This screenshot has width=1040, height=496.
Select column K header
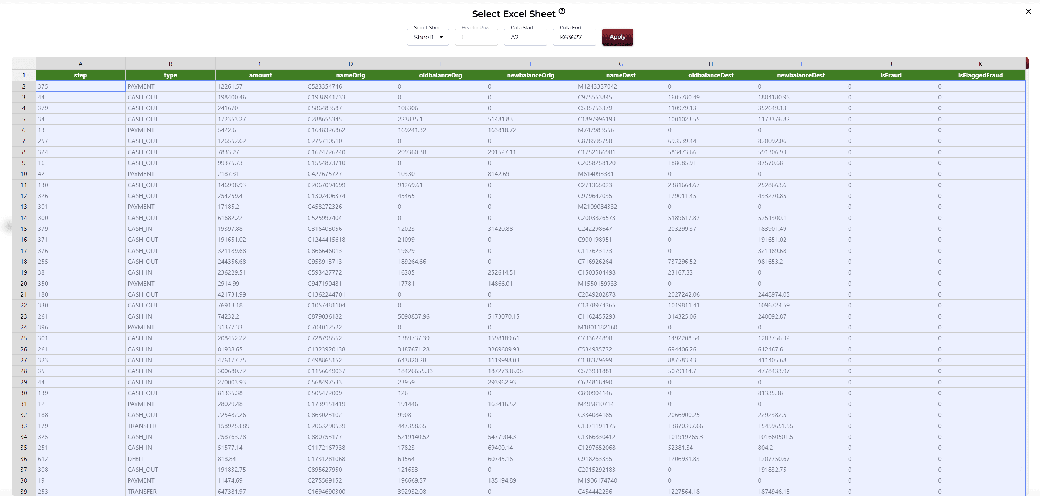pyautogui.click(x=980, y=64)
